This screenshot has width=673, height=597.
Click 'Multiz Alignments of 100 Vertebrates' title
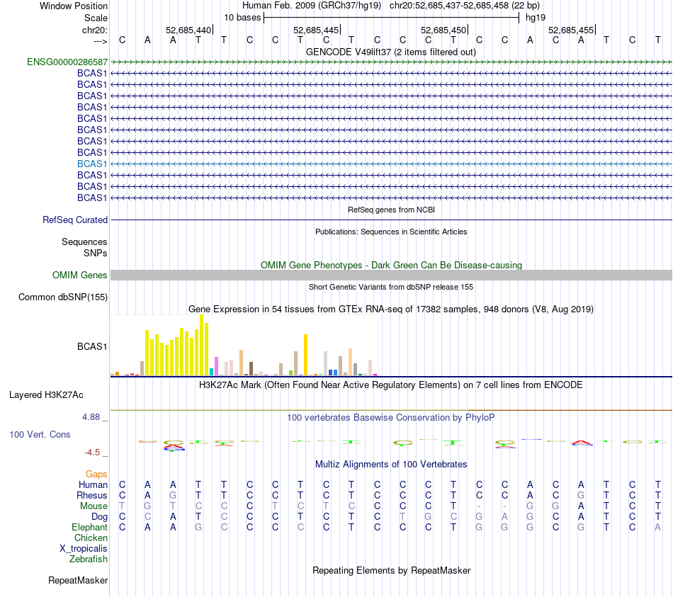point(391,465)
